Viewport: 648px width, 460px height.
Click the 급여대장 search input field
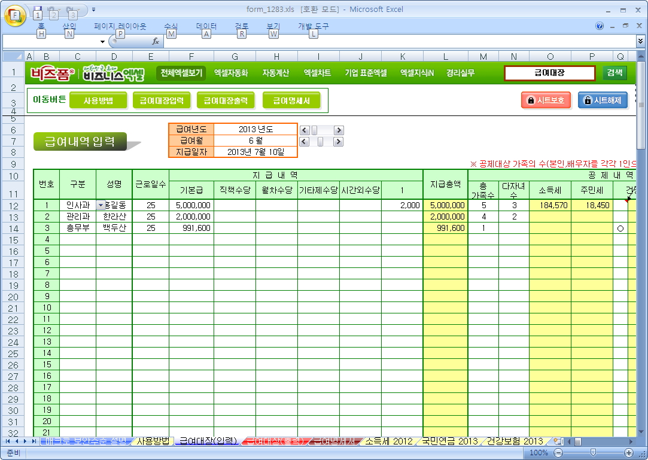click(x=549, y=73)
